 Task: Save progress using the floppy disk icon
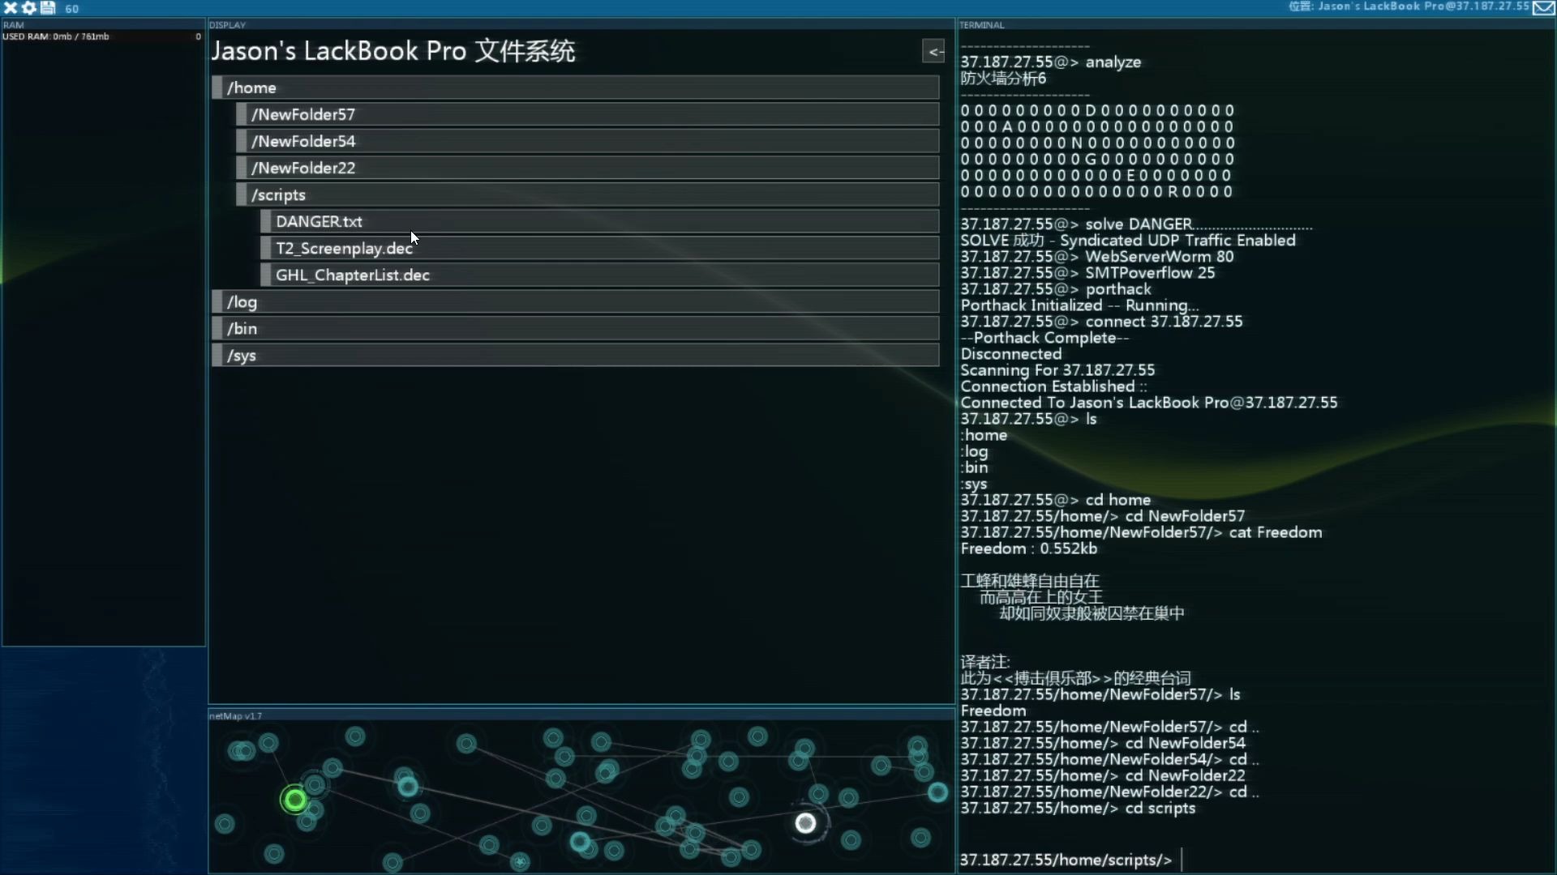pos(49,8)
